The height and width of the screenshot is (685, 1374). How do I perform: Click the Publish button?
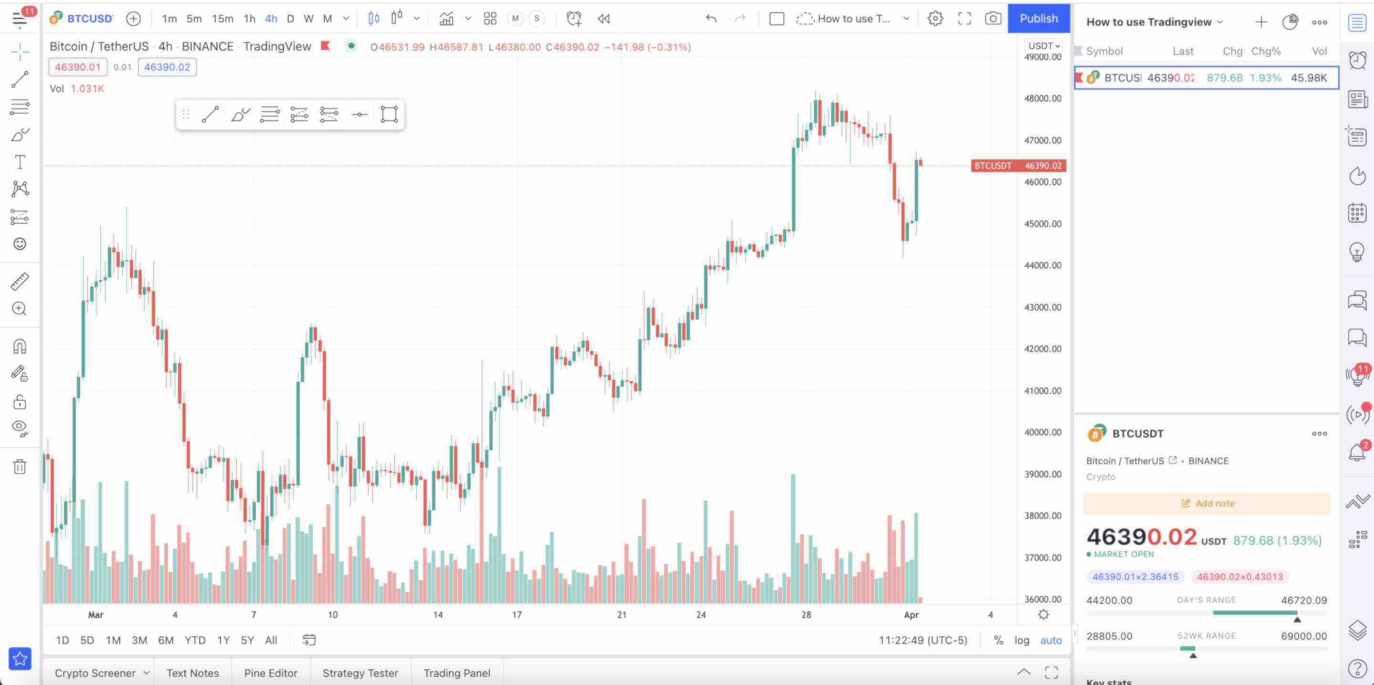pos(1038,18)
